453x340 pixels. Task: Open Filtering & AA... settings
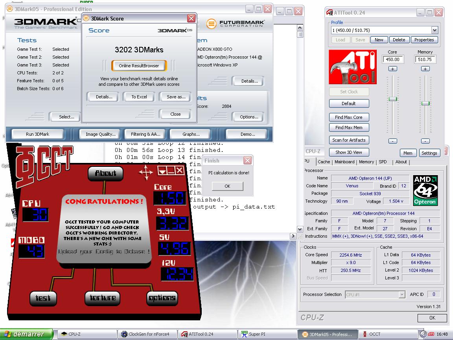click(x=145, y=134)
